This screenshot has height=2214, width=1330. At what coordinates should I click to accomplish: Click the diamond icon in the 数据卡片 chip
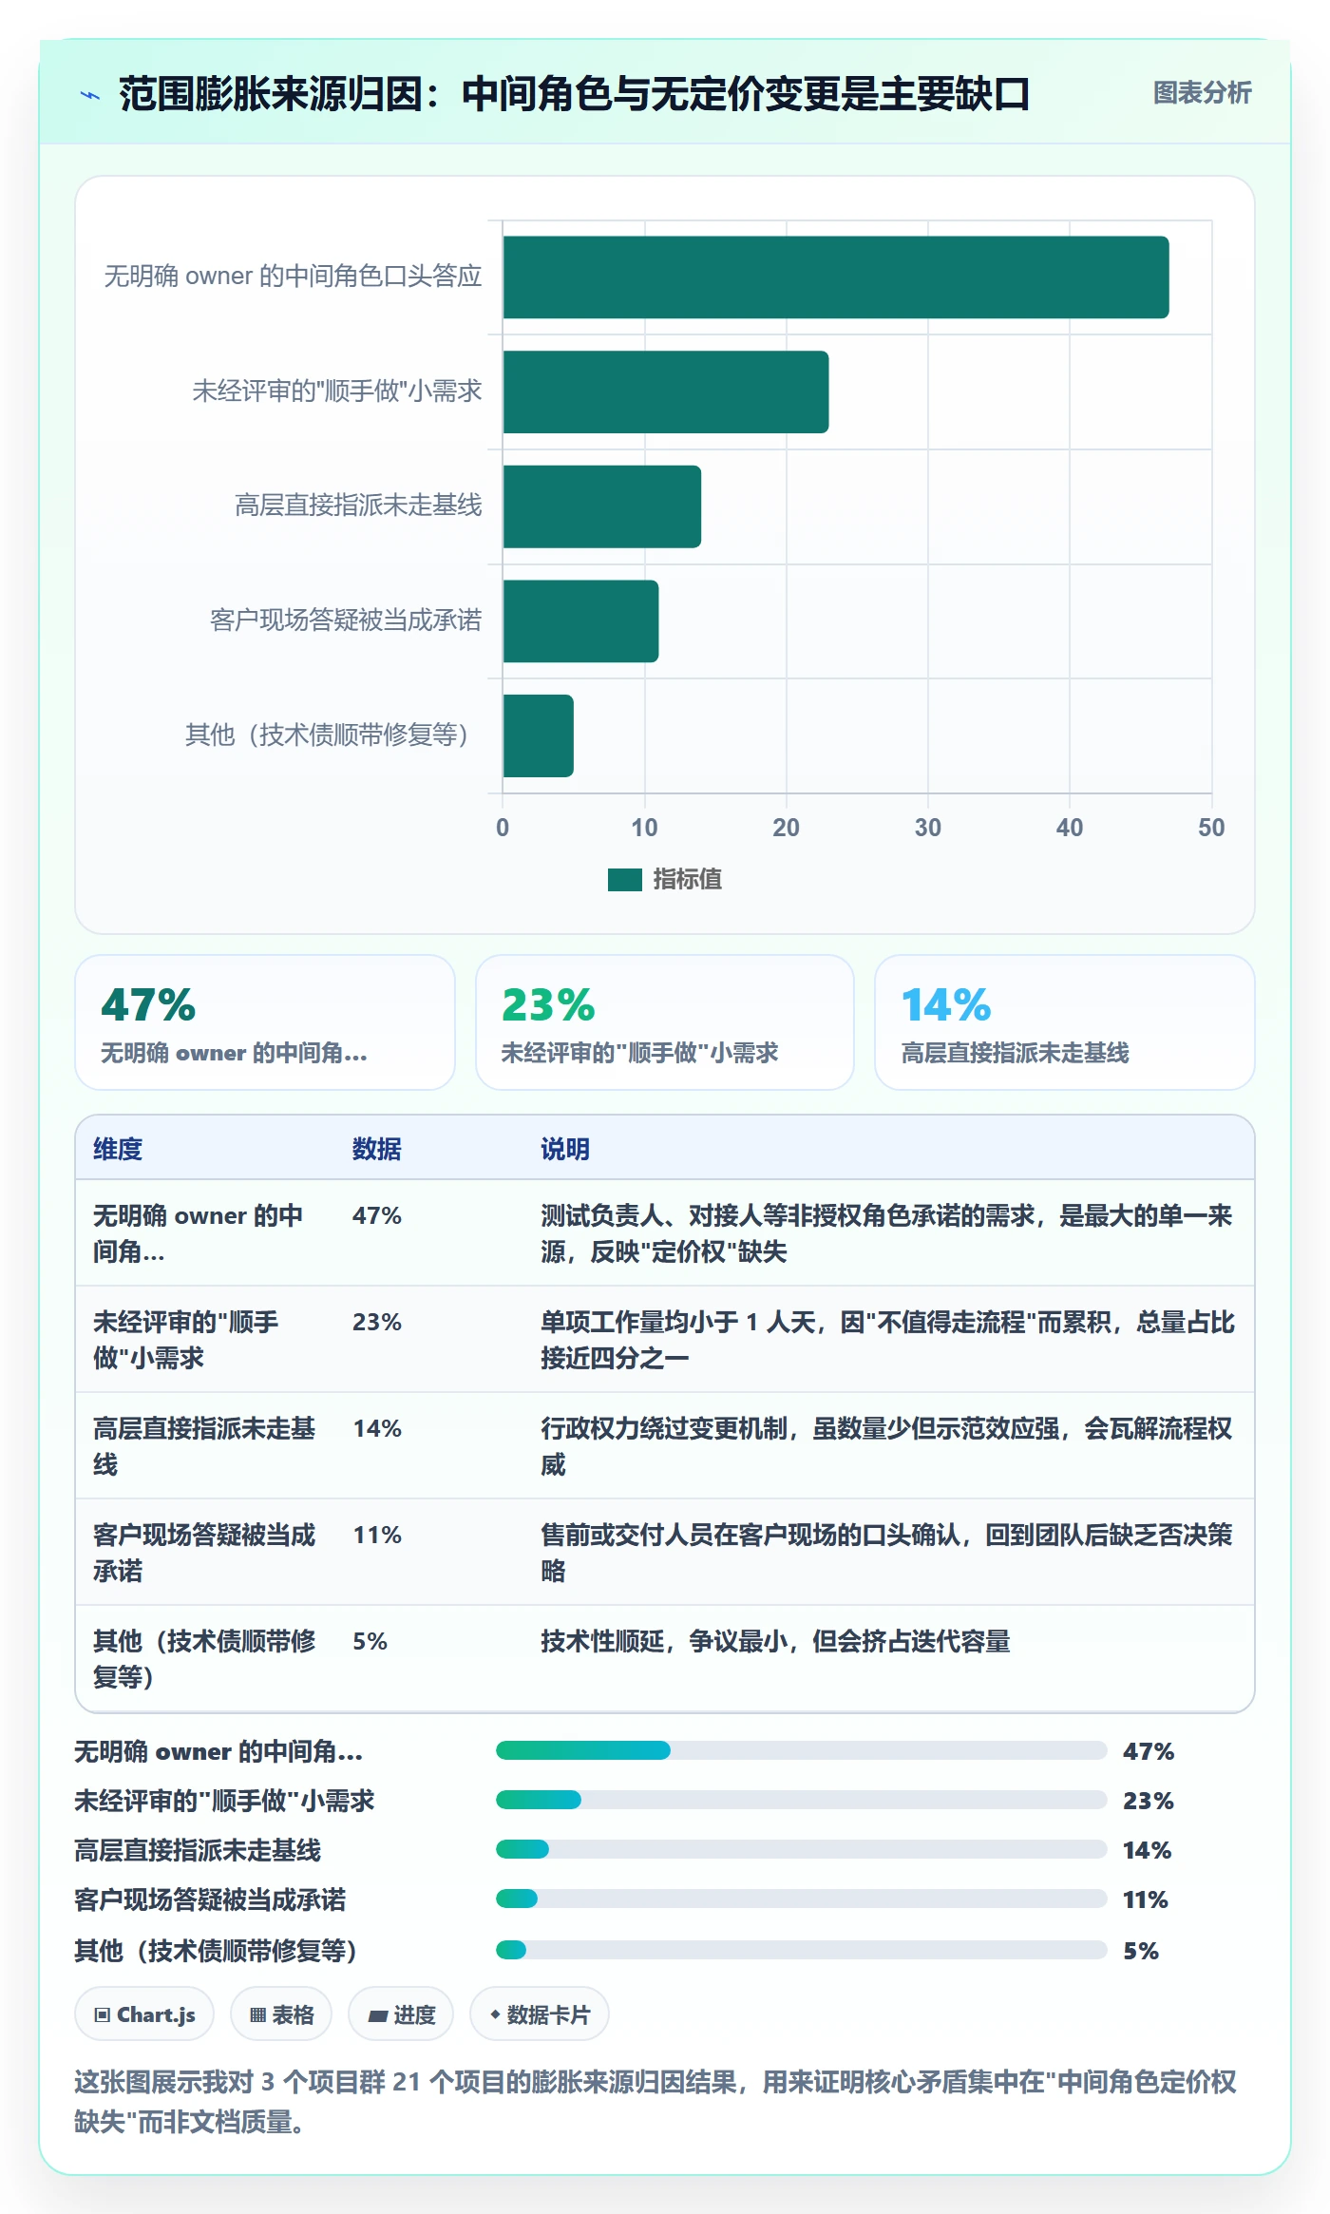click(x=495, y=2014)
